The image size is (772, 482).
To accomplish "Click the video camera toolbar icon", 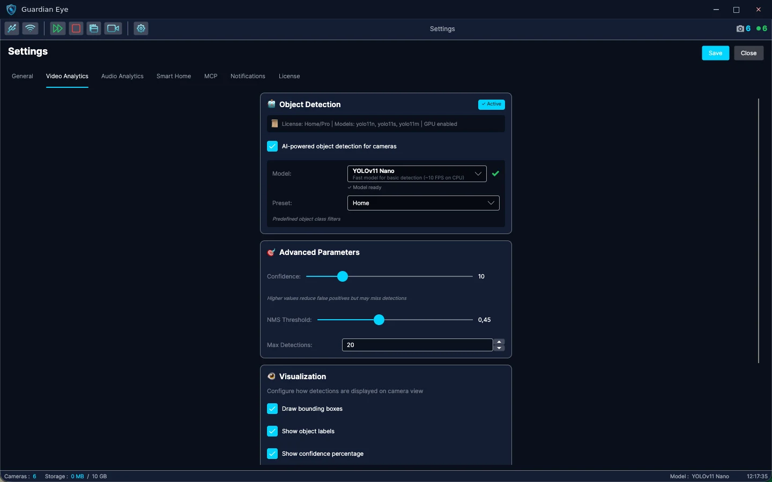I will [113, 28].
